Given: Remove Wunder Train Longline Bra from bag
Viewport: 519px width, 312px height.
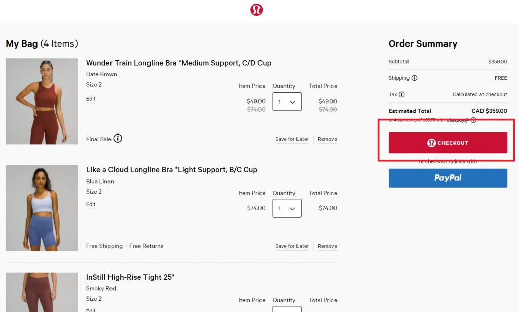Looking at the screenshot, I should point(327,139).
